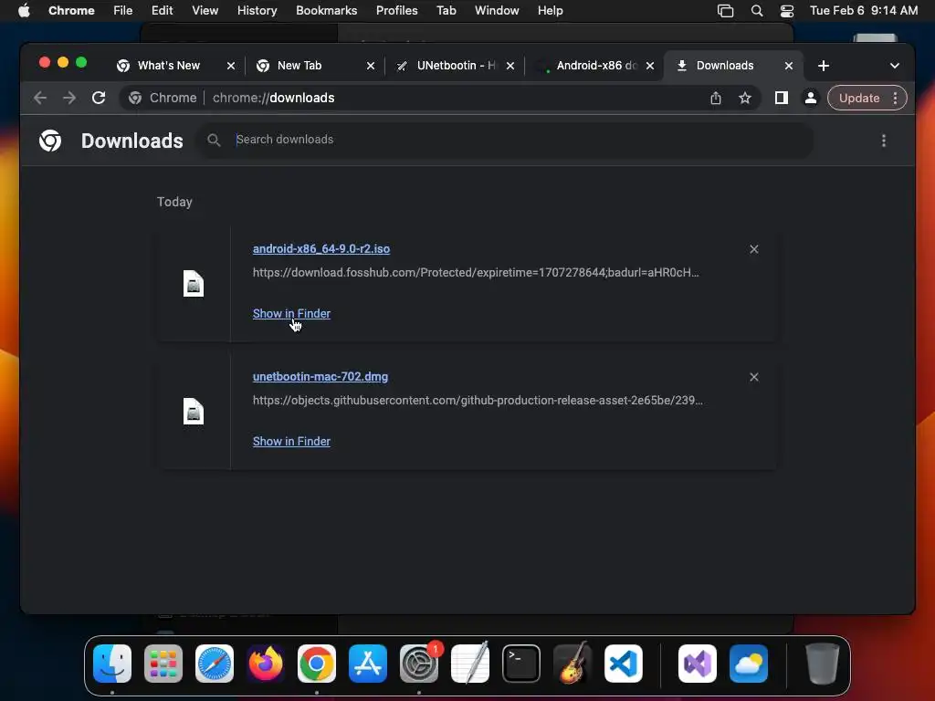Click the back navigation arrow
Screen dimensions: 935x701
pos(40,98)
